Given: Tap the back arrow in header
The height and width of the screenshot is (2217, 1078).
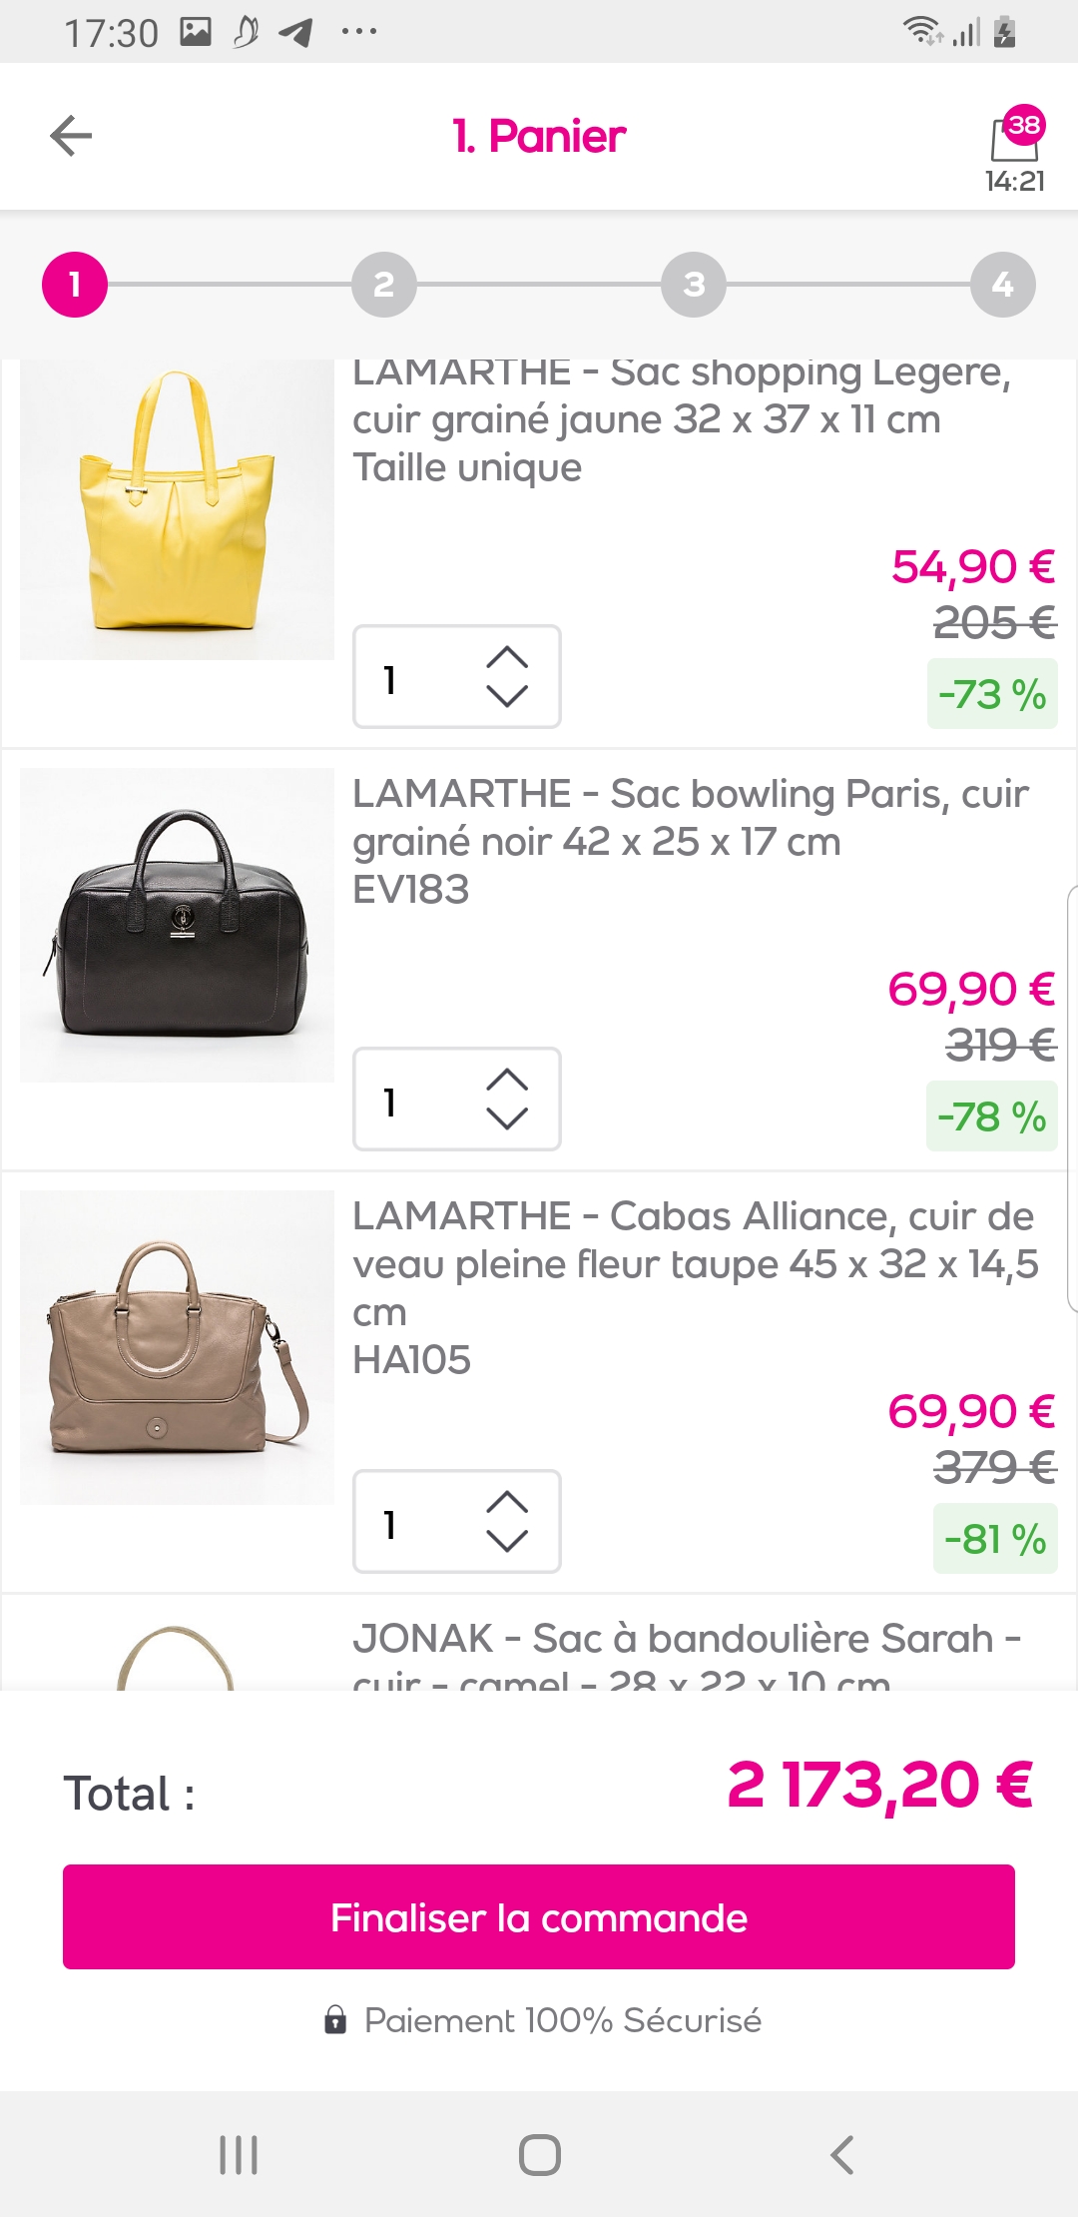Looking at the screenshot, I should (x=71, y=136).
